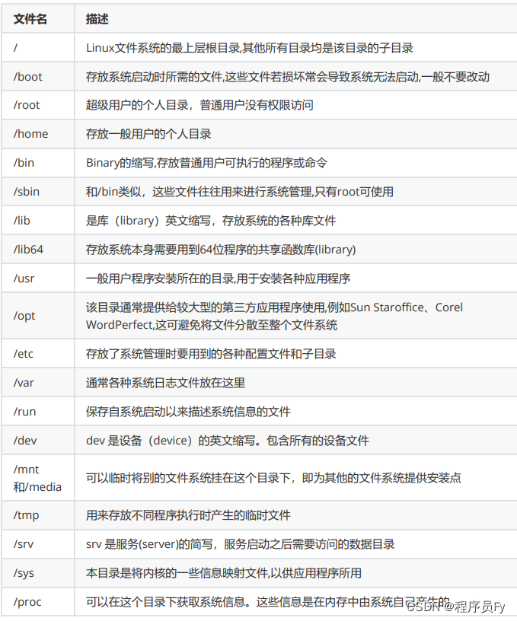The image size is (517, 621).
Task: Click description '是库（library）英文缩写'
Action: 211,221
